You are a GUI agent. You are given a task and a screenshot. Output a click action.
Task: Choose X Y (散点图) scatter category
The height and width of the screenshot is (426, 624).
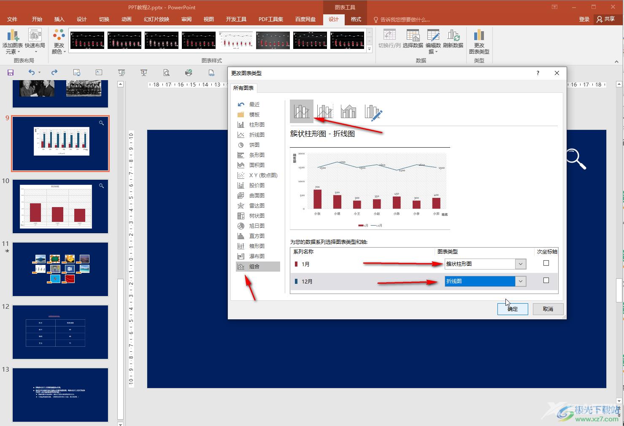tap(258, 175)
